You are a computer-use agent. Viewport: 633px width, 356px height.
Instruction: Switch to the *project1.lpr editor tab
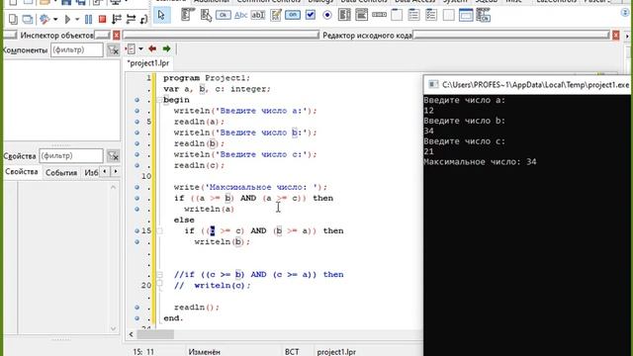pyautogui.click(x=148, y=63)
